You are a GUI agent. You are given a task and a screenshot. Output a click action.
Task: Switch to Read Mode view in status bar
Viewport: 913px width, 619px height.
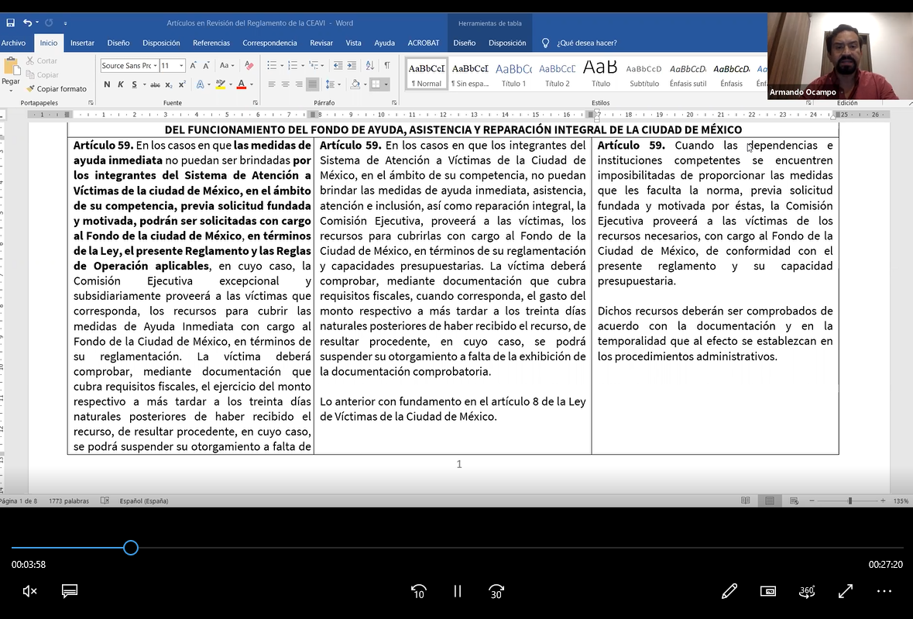click(x=745, y=500)
